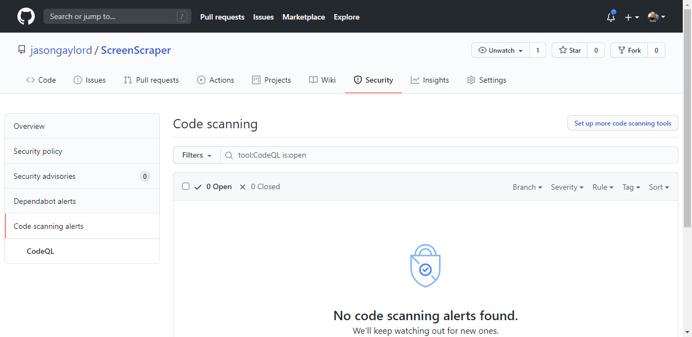The width and height of the screenshot is (692, 337).
Task: Open Marketplace in top navigation
Action: pos(304,17)
